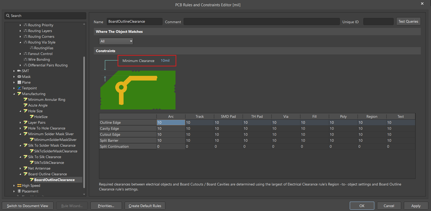Click the Acute Angle rule icon
Viewport: 431px width, 211px height.
point(25,105)
